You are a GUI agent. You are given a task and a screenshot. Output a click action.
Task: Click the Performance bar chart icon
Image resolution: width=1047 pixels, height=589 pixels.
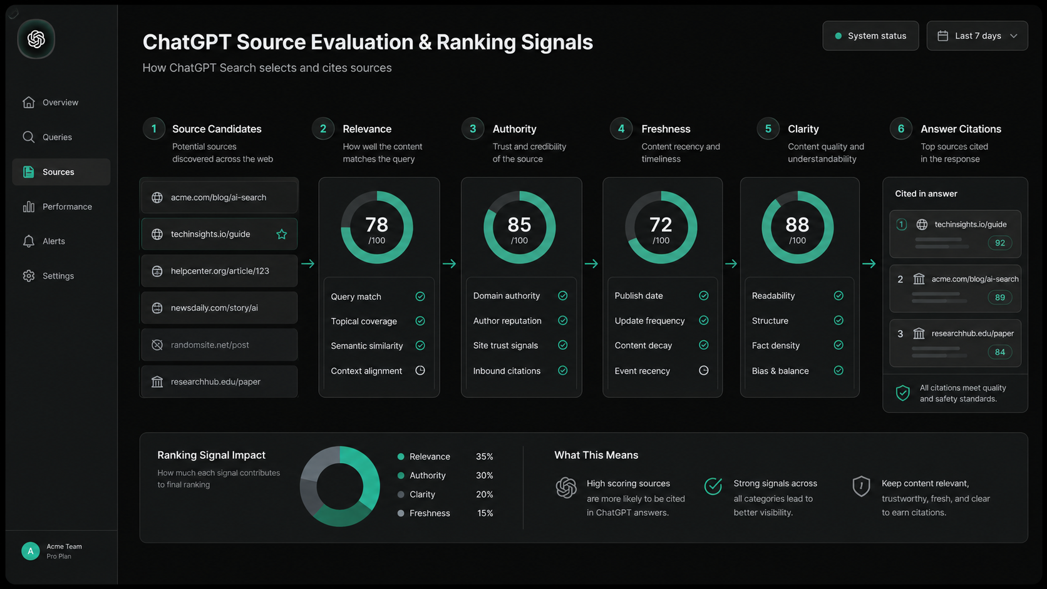click(29, 207)
